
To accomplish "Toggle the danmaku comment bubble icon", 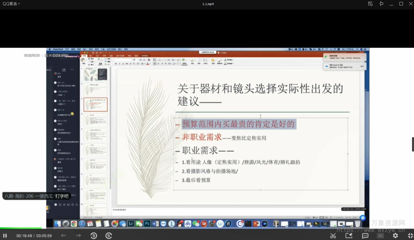I will tap(365, 236).
